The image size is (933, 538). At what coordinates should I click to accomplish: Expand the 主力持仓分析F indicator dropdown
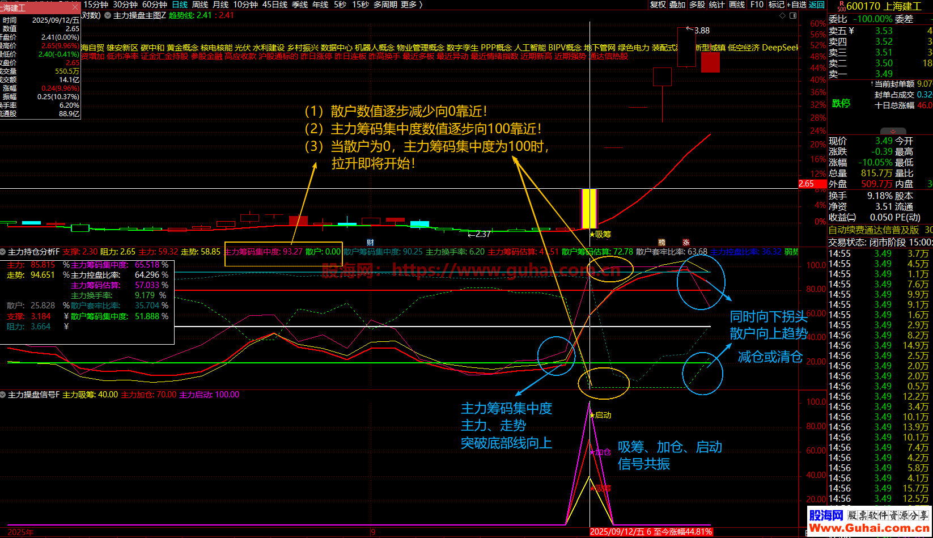pyautogui.click(x=3, y=252)
